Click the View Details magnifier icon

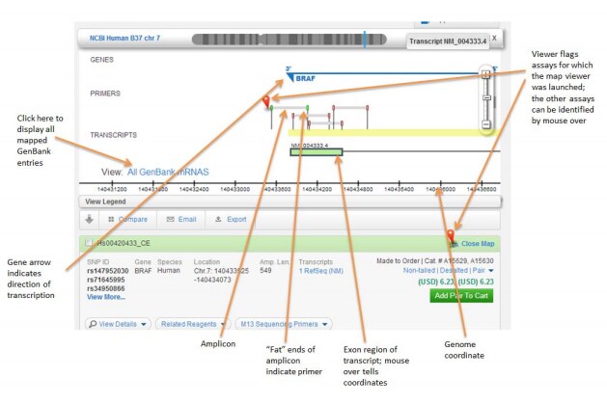93,324
